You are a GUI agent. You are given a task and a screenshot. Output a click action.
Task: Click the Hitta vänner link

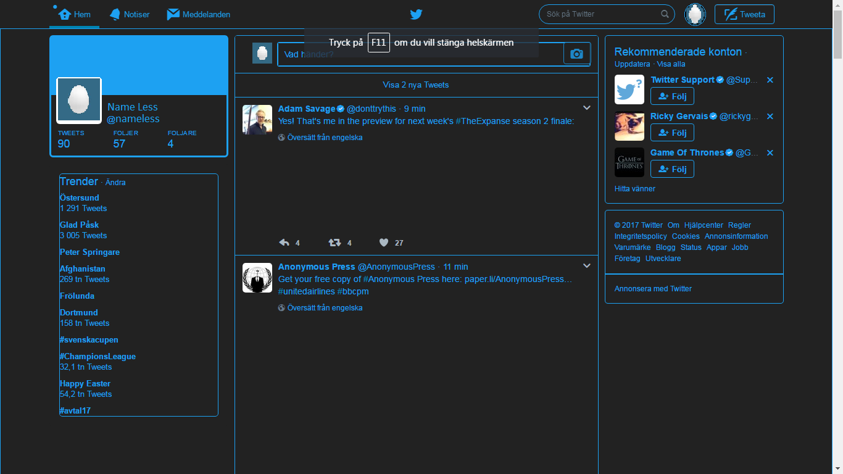[635, 189]
